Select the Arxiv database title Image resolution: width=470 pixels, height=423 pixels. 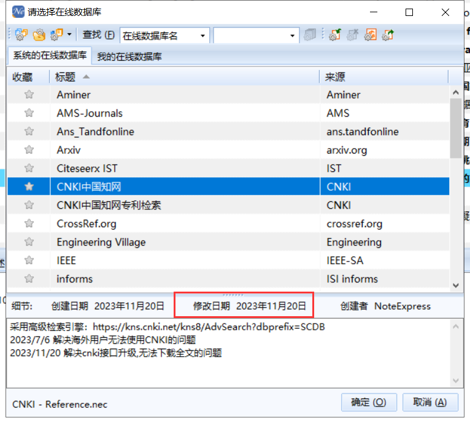[69, 150]
